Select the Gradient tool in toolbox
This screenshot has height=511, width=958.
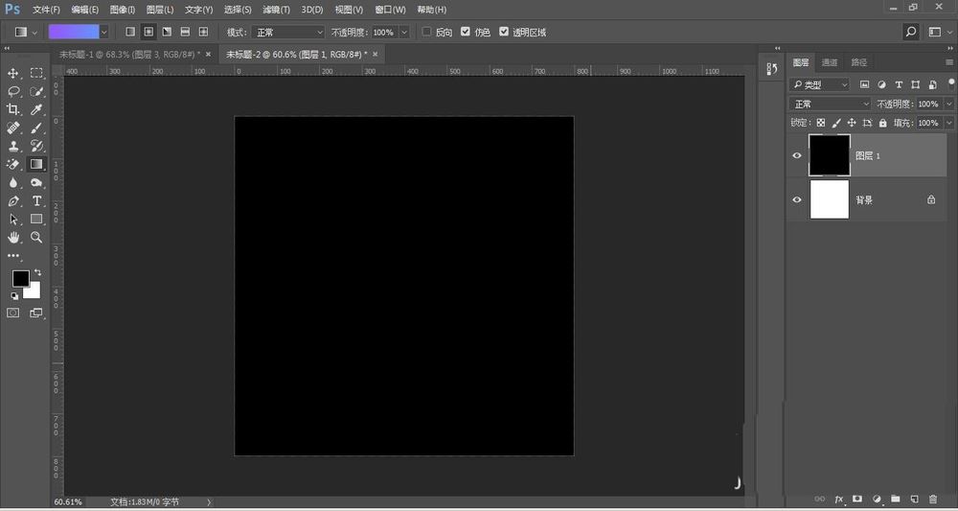point(36,165)
